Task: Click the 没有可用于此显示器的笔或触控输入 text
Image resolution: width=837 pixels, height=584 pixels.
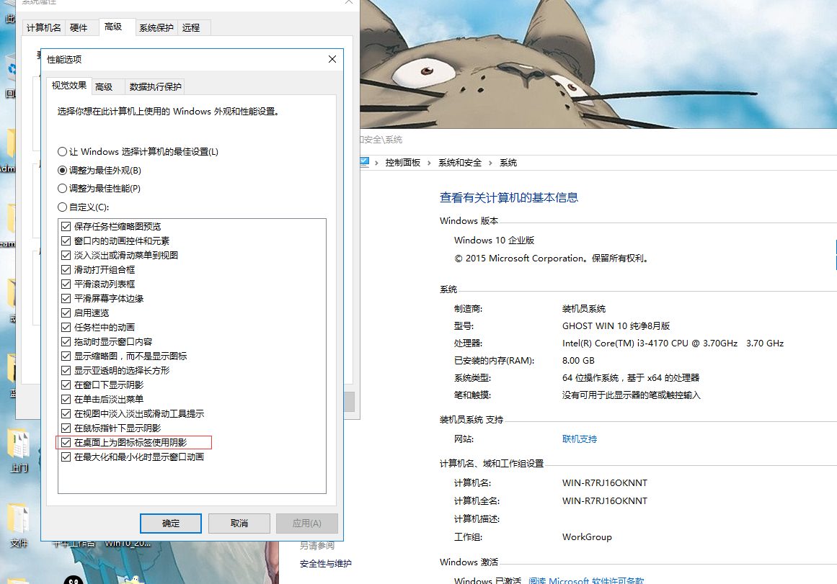Action: coord(632,395)
